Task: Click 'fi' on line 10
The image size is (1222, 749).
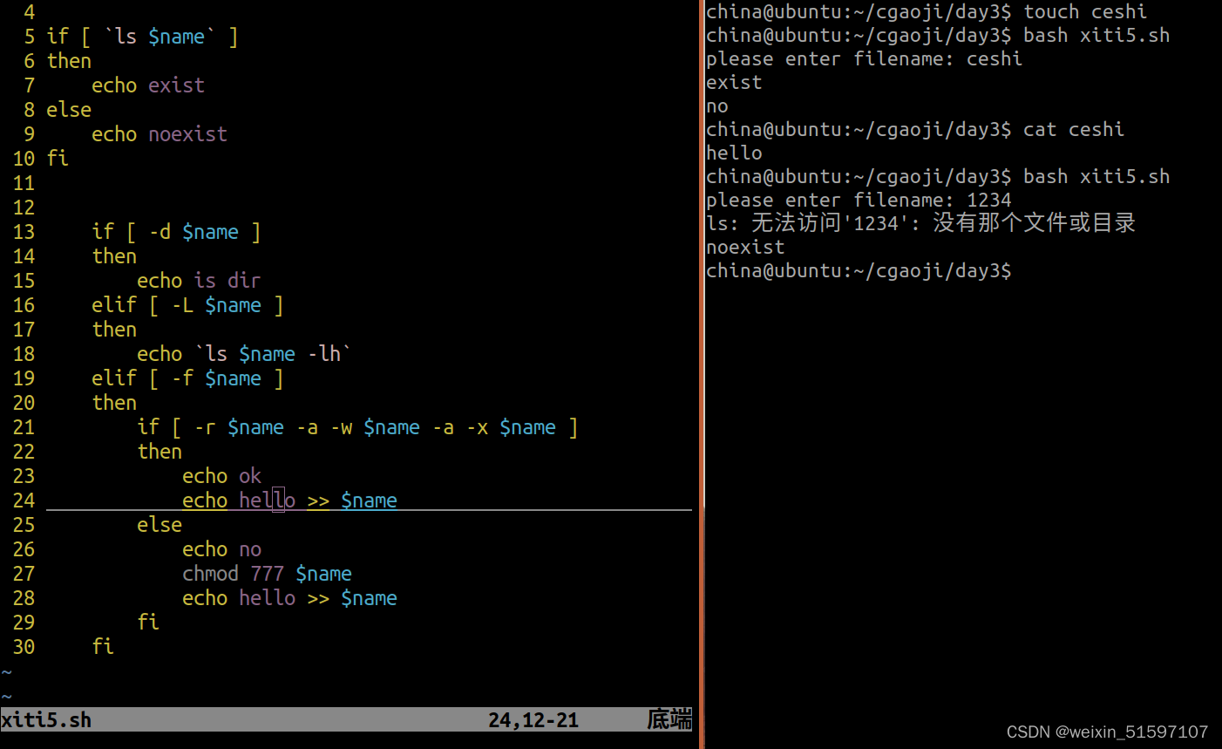Action: pos(58,159)
